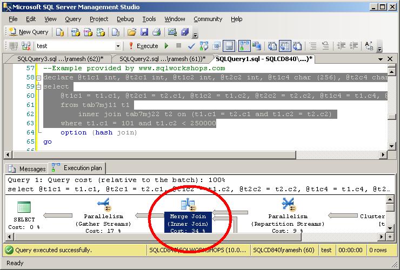
Task: Expand the SQL editor toolbar overflow options
Action: coord(379,48)
